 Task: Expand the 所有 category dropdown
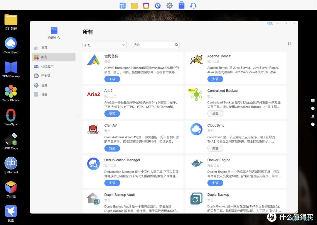point(104,45)
